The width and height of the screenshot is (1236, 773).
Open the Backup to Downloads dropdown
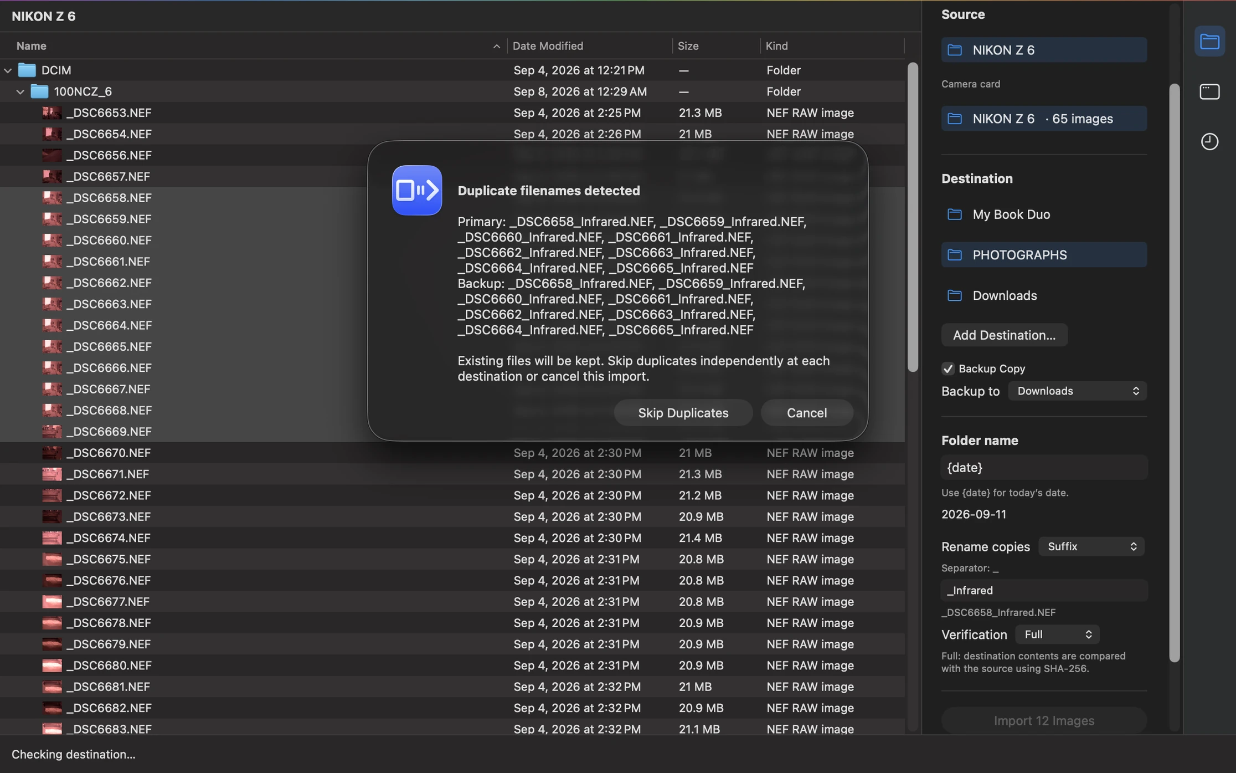(x=1077, y=391)
